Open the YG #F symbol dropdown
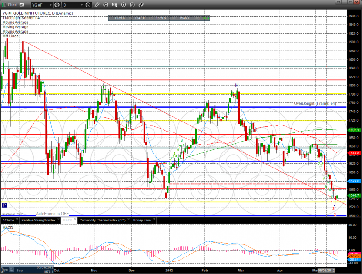This screenshot has height=274, width=362. (42, 5)
